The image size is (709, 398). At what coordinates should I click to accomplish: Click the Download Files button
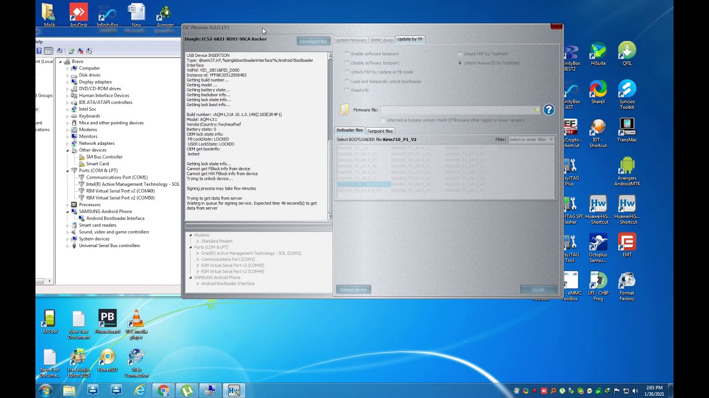[314, 41]
